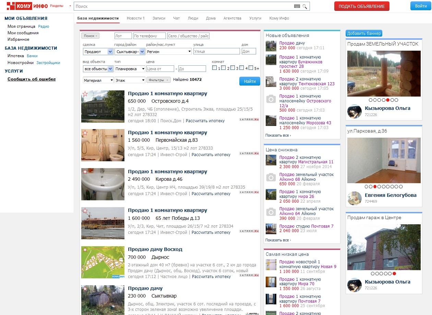
Task: Star the 65 лет Победы д.13 listing
Action: click(85, 211)
